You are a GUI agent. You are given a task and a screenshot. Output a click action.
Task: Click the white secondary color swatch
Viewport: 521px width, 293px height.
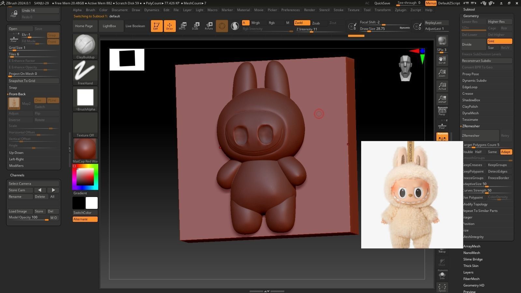pyautogui.click(x=92, y=203)
